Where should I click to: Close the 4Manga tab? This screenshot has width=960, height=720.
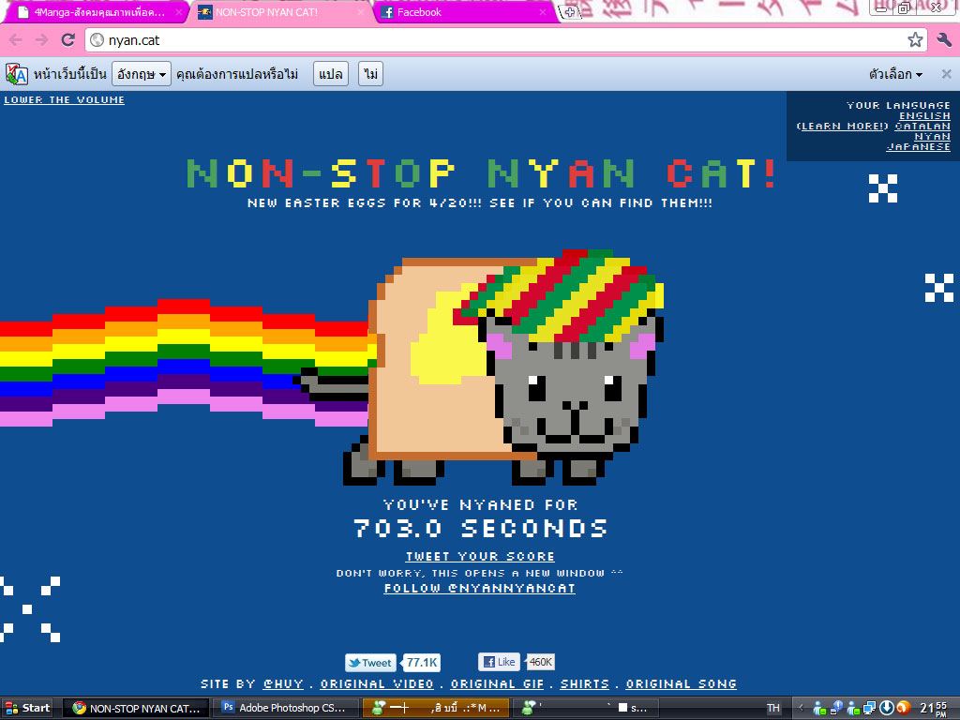click(x=179, y=12)
